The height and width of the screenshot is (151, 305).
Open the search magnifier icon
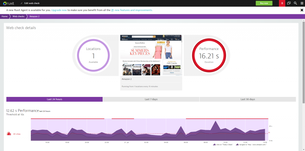tap(295, 3)
